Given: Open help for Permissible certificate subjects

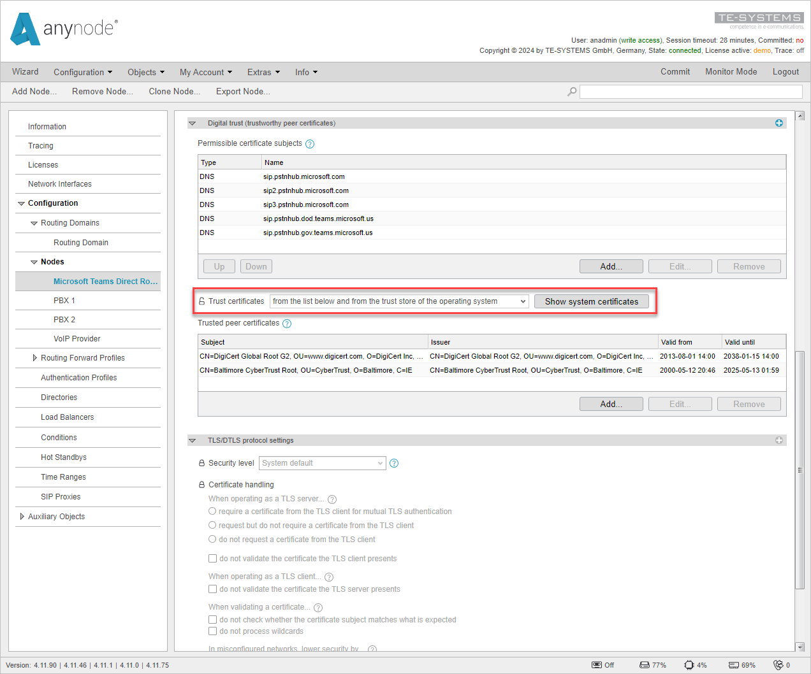Looking at the screenshot, I should click(310, 144).
